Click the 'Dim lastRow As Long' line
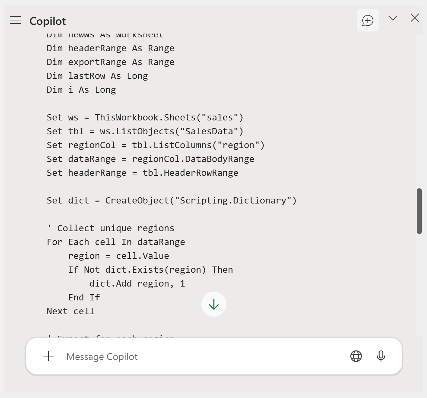This screenshot has width=427, height=398. [97, 76]
